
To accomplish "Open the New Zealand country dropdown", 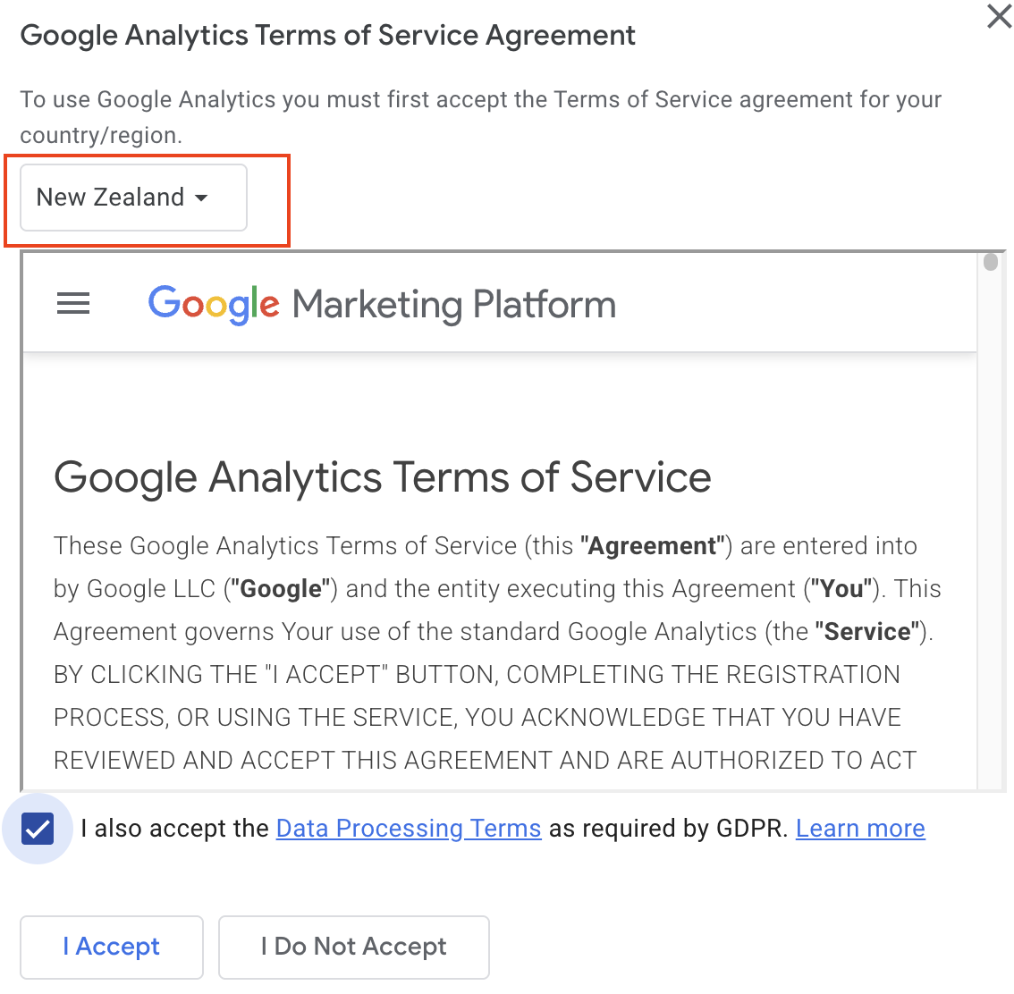I will click(133, 198).
